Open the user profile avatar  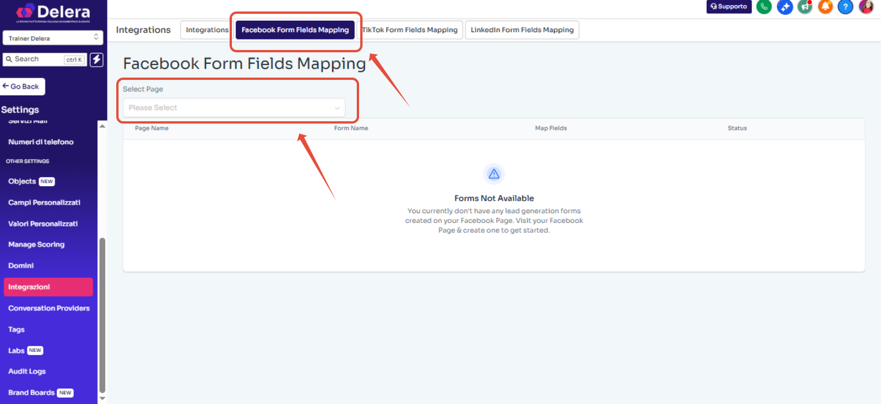866,7
